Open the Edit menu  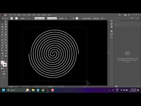pos(14,15)
